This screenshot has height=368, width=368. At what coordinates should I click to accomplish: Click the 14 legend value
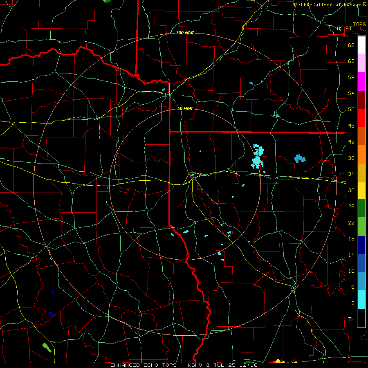(351, 255)
